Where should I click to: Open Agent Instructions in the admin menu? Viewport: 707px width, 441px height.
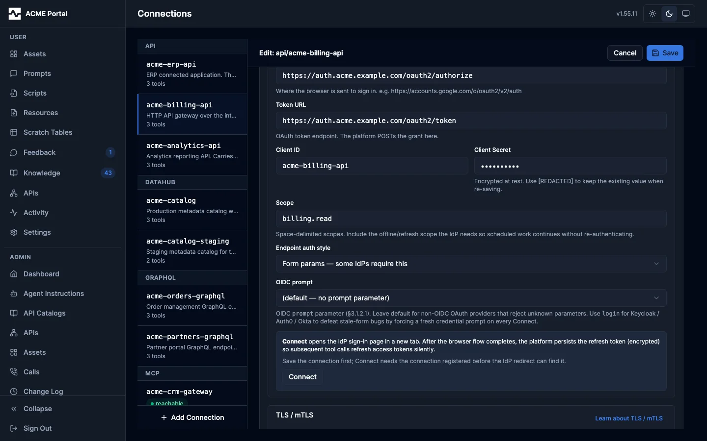coord(62,294)
